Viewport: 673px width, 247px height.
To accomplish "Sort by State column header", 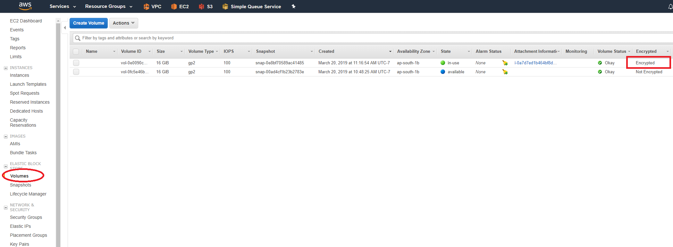I will coord(455,52).
